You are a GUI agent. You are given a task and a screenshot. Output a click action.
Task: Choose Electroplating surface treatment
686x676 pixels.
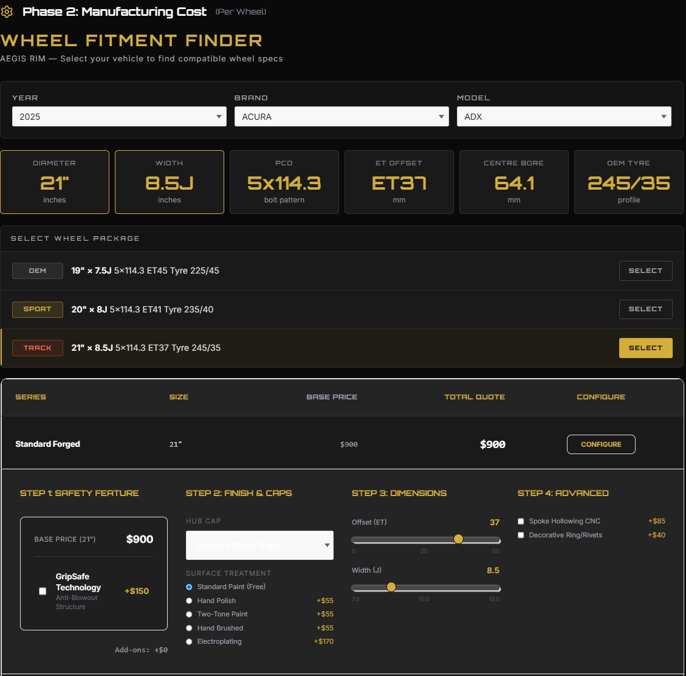189,641
